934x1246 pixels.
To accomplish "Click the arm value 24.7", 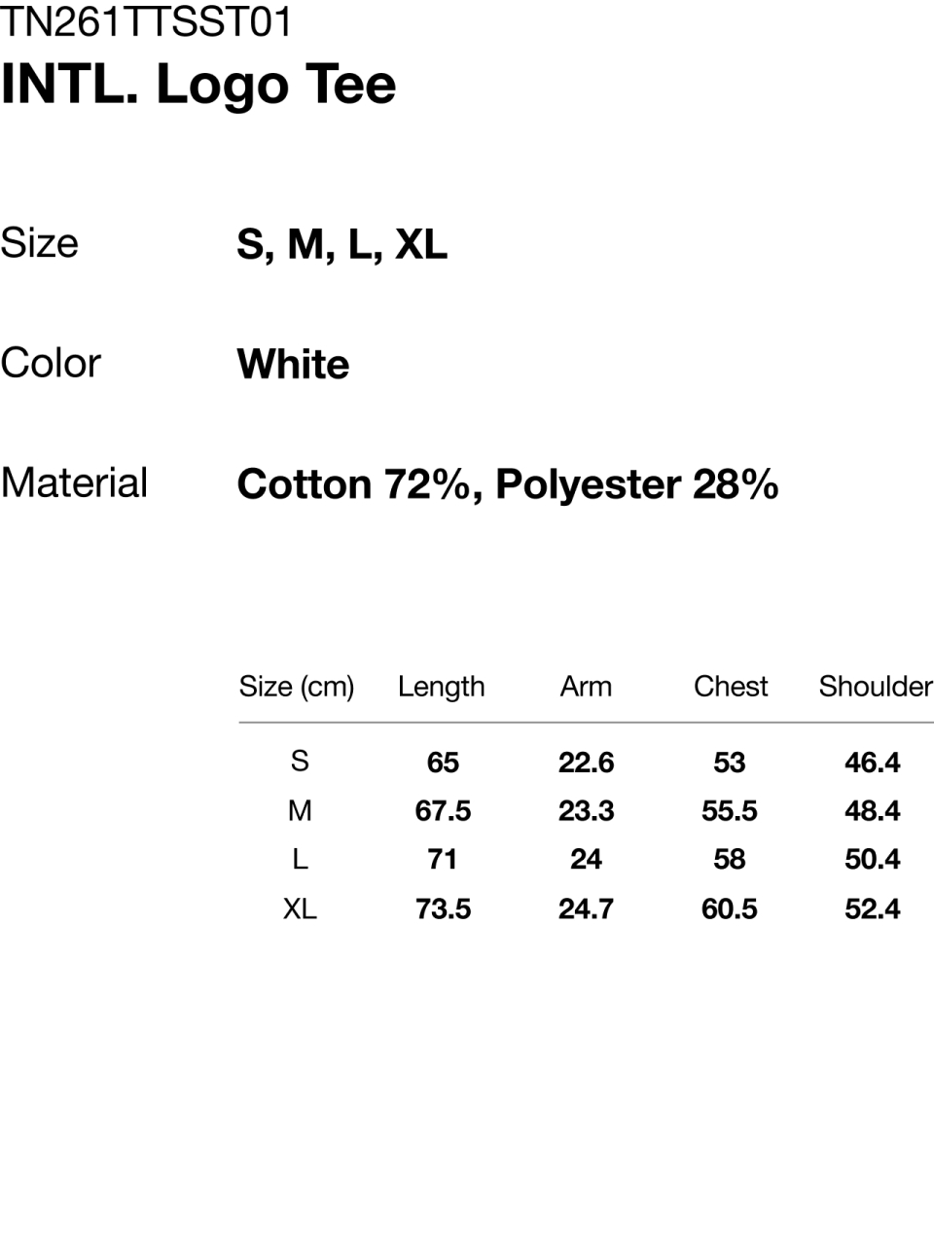I will click(586, 908).
